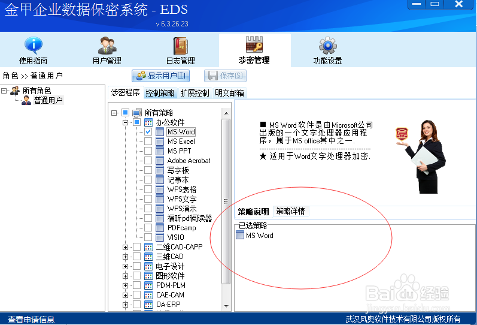Click the 所有角色 group icon
The image size is (477, 325).
15,90
